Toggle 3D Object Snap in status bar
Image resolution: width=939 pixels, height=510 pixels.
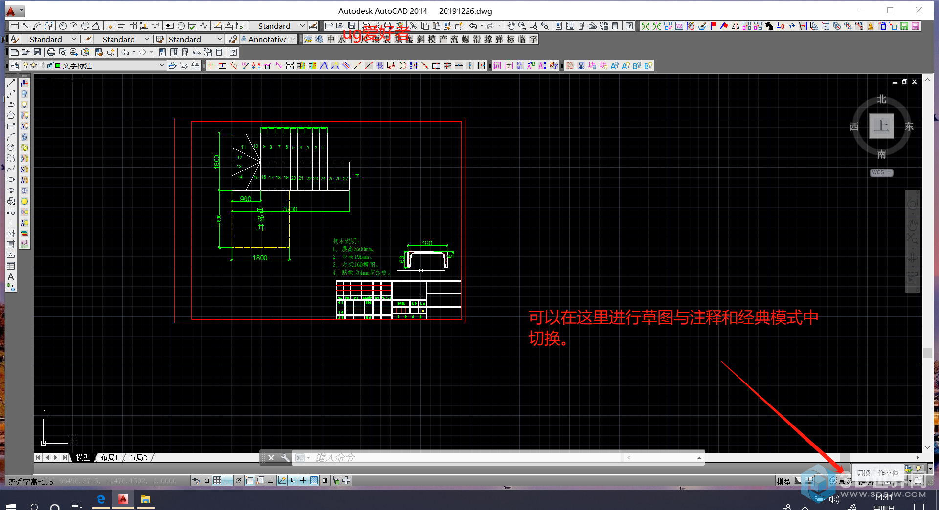(260, 481)
